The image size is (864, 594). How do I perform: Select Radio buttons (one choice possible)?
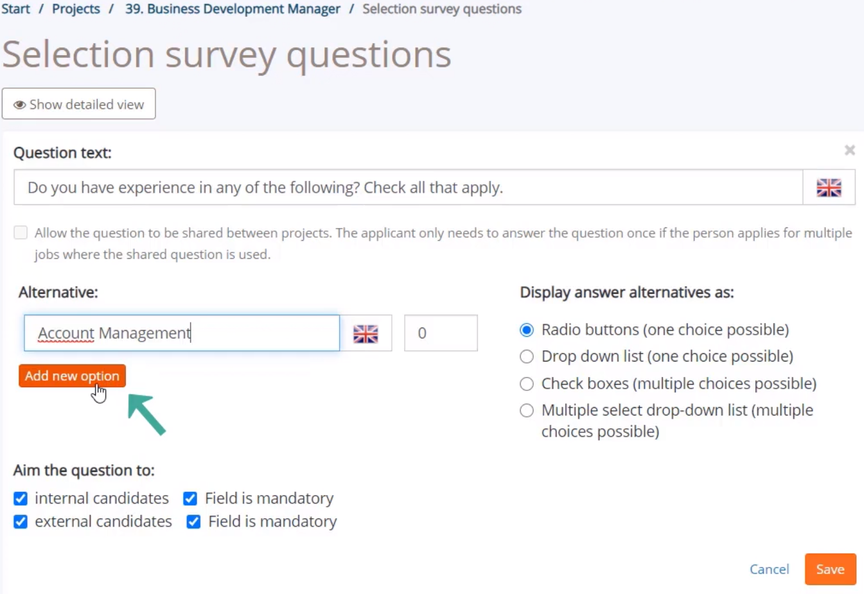pyautogui.click(x=527, y=330)
